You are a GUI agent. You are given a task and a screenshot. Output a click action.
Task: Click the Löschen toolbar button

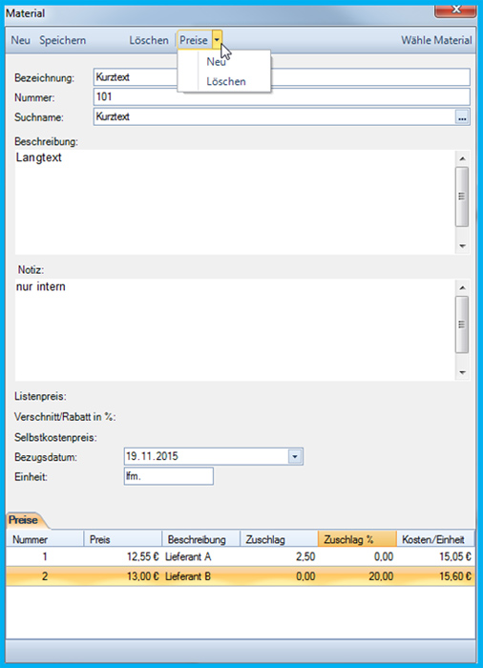point(149,40)
